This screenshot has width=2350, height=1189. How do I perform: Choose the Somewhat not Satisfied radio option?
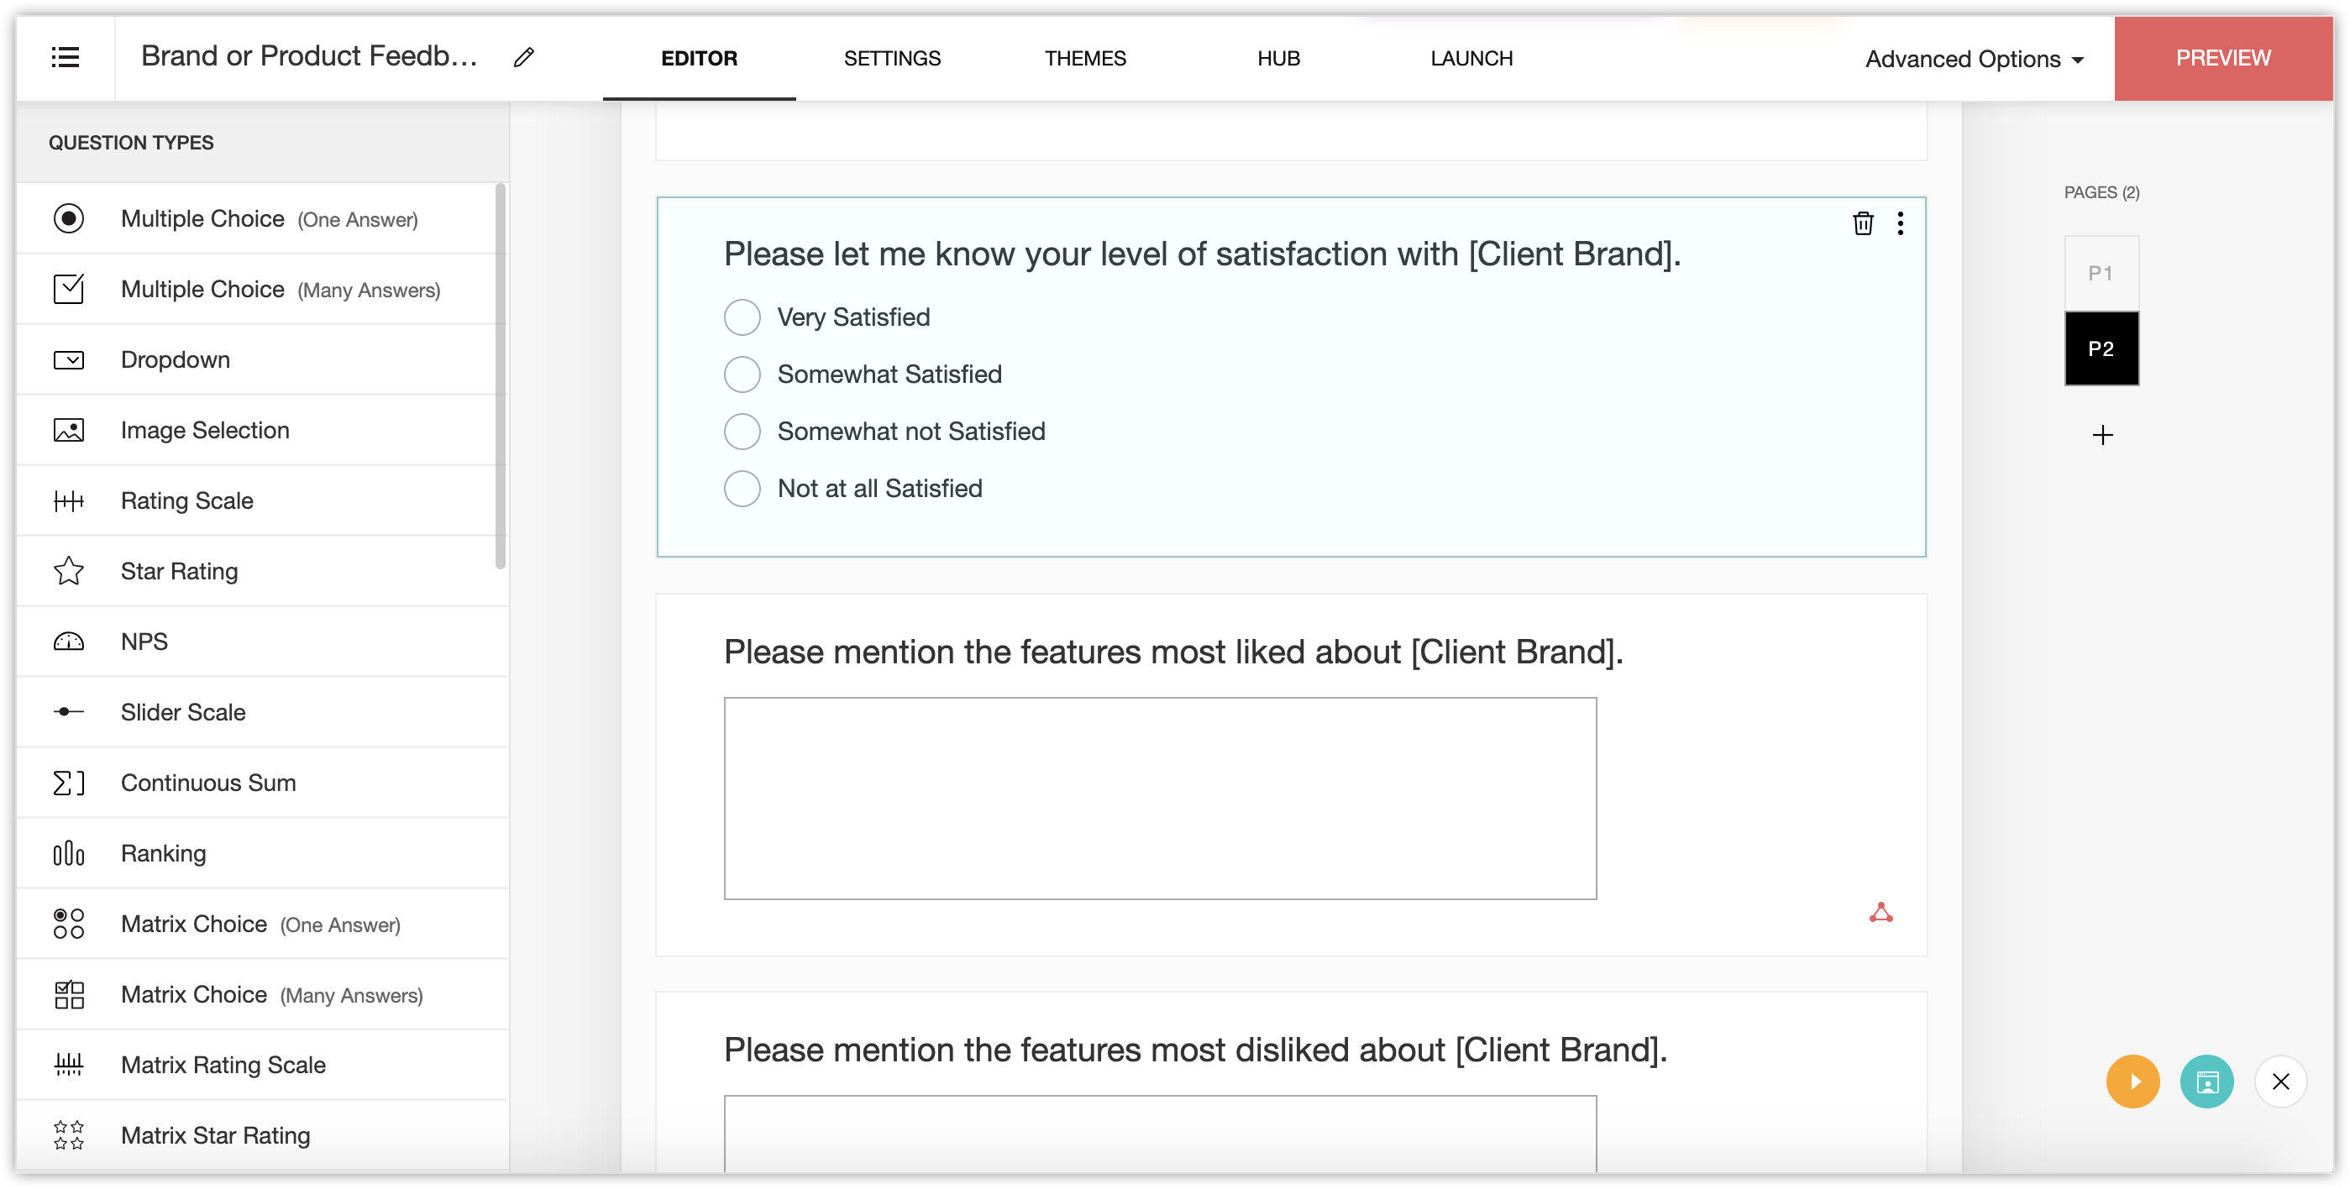click(742, 432)
